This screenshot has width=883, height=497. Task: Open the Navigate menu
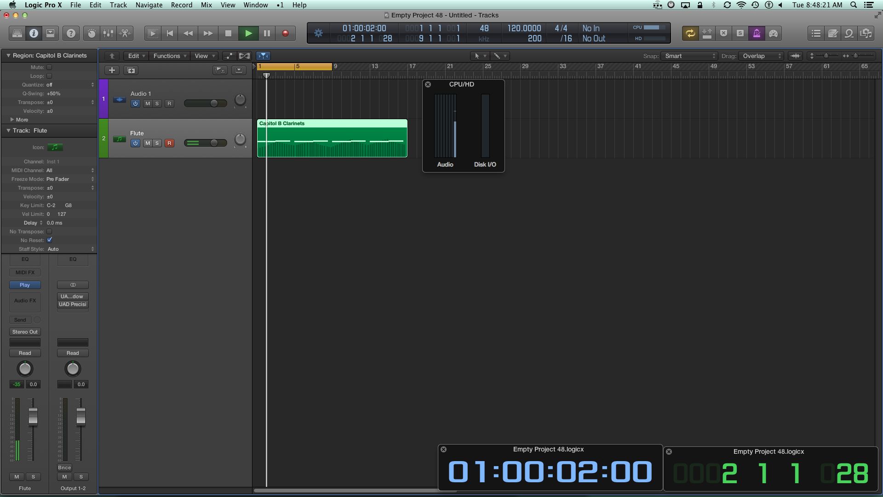tap(149, 5)
